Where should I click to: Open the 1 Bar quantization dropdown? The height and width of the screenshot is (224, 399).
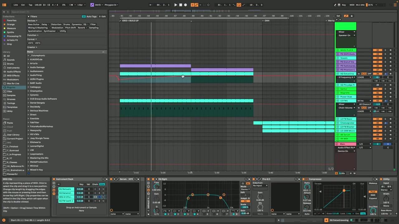pyautogui.click(x=81, y=5)
